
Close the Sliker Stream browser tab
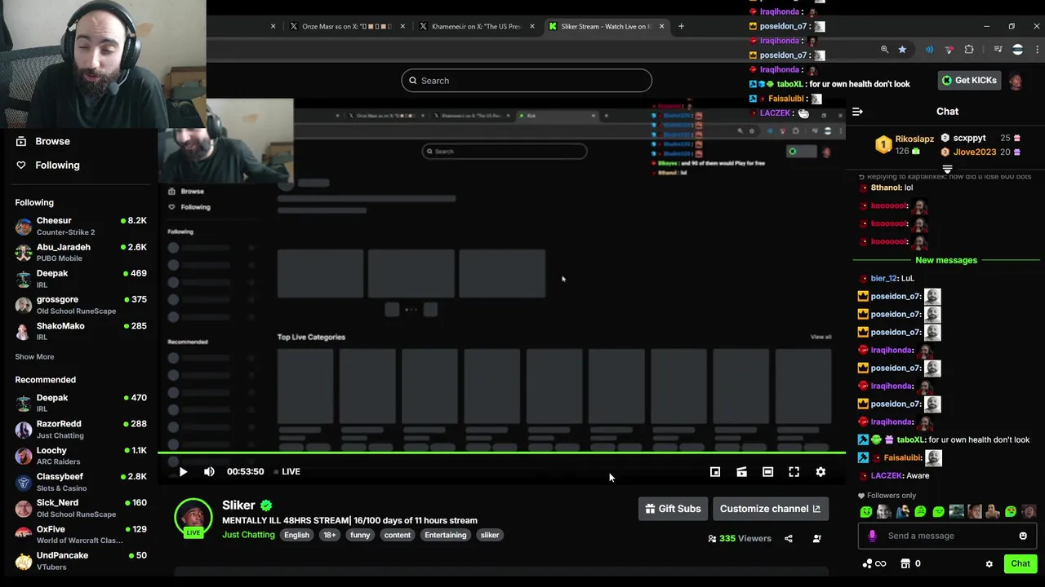tap(661, 26)
